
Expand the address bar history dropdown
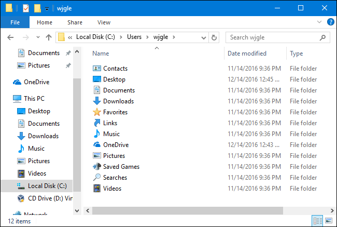click(x=204, y=37)
